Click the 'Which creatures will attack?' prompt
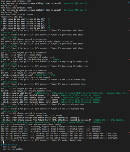130x152 pixels. pos(18,75)
